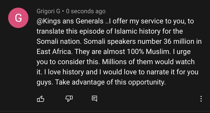This screenshot has height=113, width=210.
Task: Tap the 'Take advantage of this opportunity' sentence
Action: click(x=110, y=82)
